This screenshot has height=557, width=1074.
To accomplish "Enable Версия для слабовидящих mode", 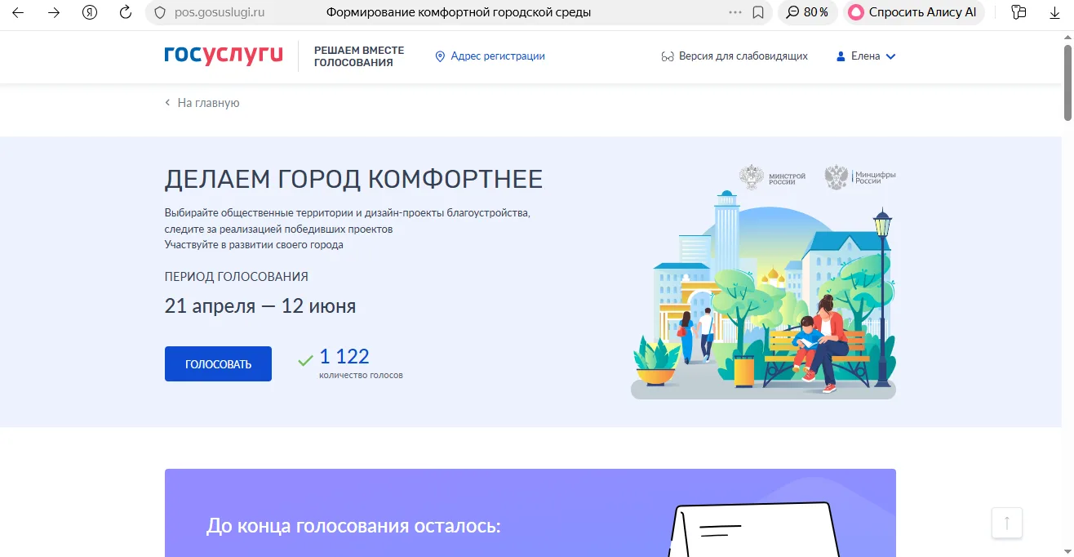I will pyautogui.click(x=734, y=56).
